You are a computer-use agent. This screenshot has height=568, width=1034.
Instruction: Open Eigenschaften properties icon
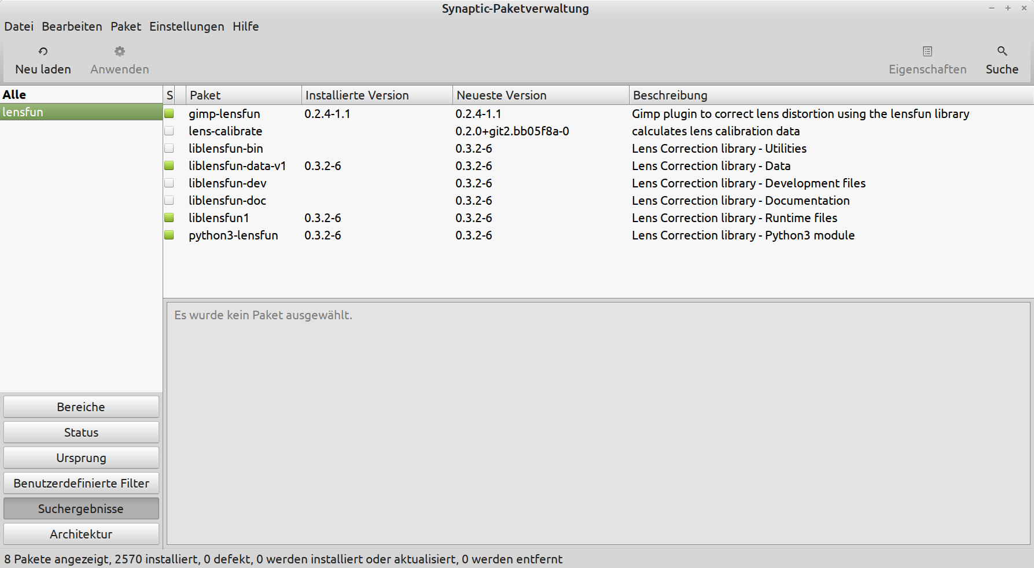click(927, 51)
